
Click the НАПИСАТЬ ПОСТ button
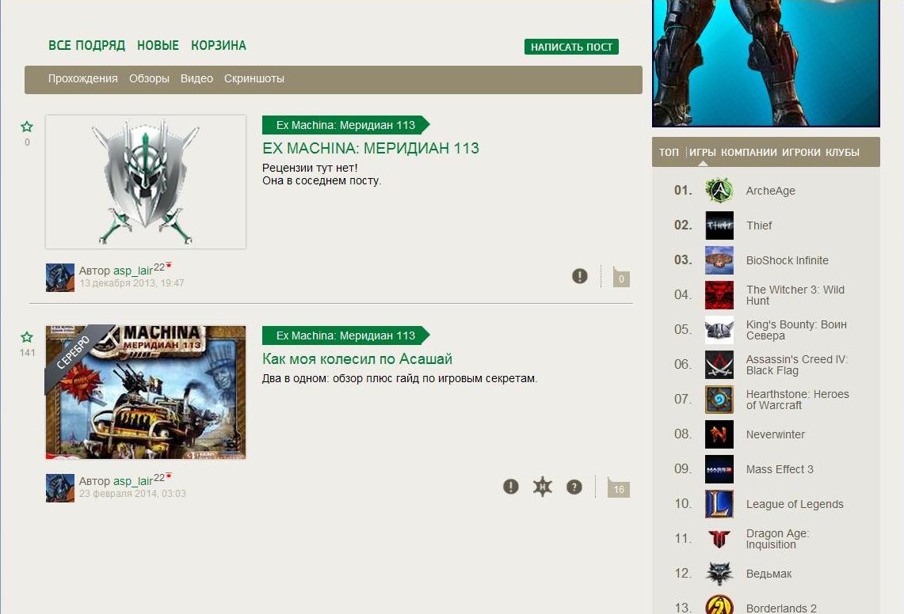click(x=571, y=47)
